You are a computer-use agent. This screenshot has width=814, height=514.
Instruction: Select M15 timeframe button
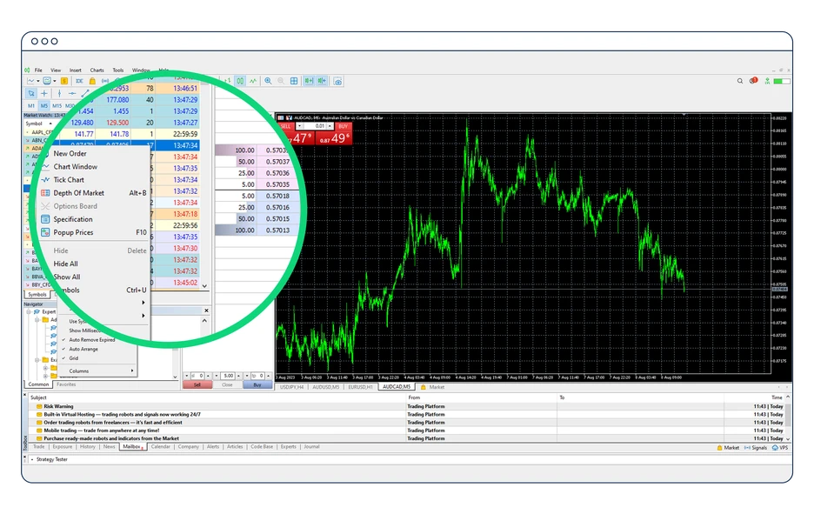[x=57, y=105]
